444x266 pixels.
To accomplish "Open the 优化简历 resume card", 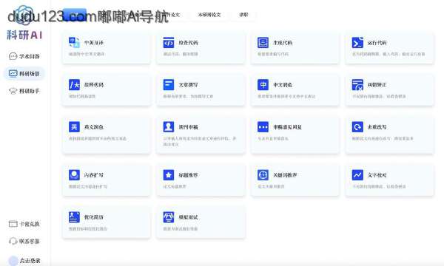I will click(106, 222).
